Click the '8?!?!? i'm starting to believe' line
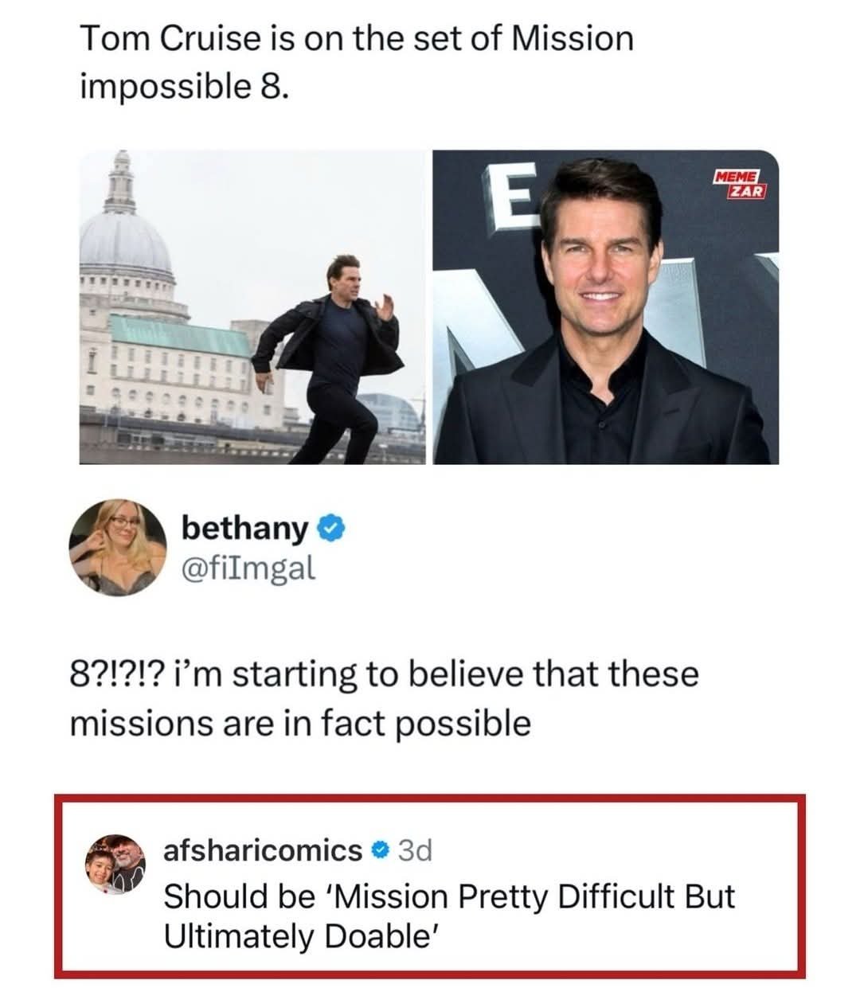Viewport: 860px width, 988px height. click(385, 674)
